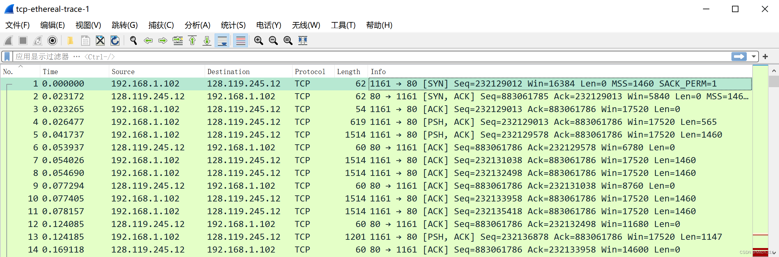779x257 pixels.
Task: Add a filter button with plus icon
Action: click(x=765, y=57)
